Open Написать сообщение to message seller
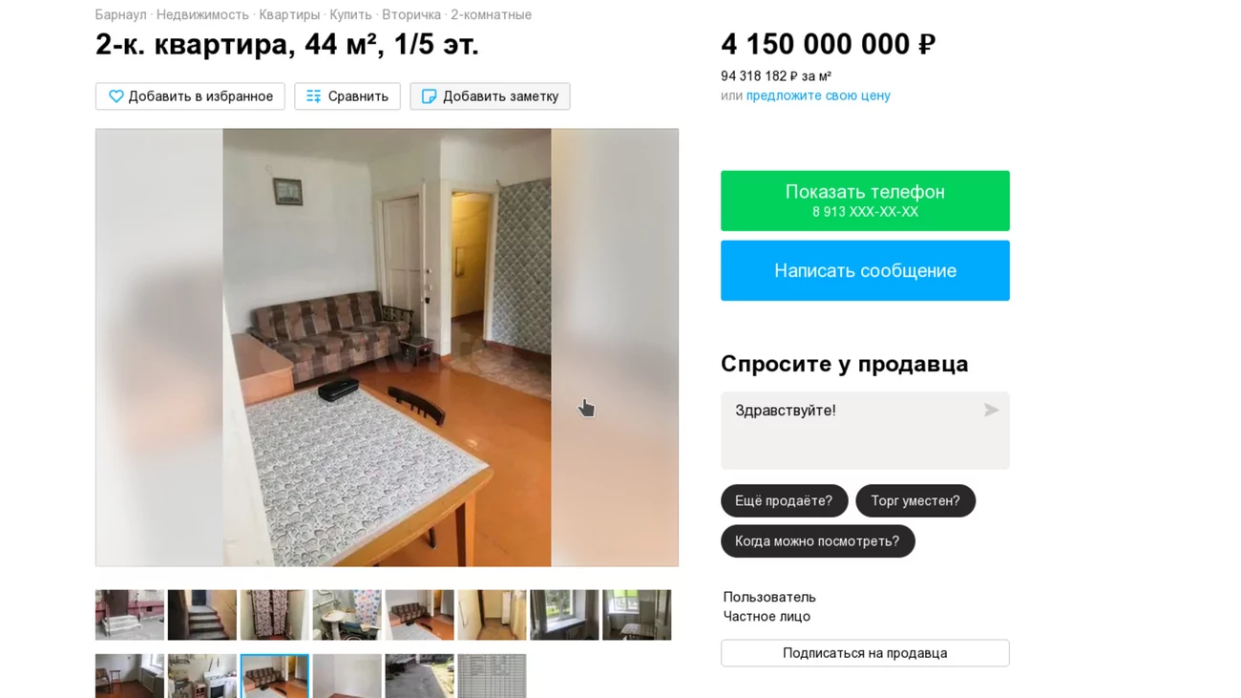The height and width of the screenshot is (698, 1241). coord(865,270)
